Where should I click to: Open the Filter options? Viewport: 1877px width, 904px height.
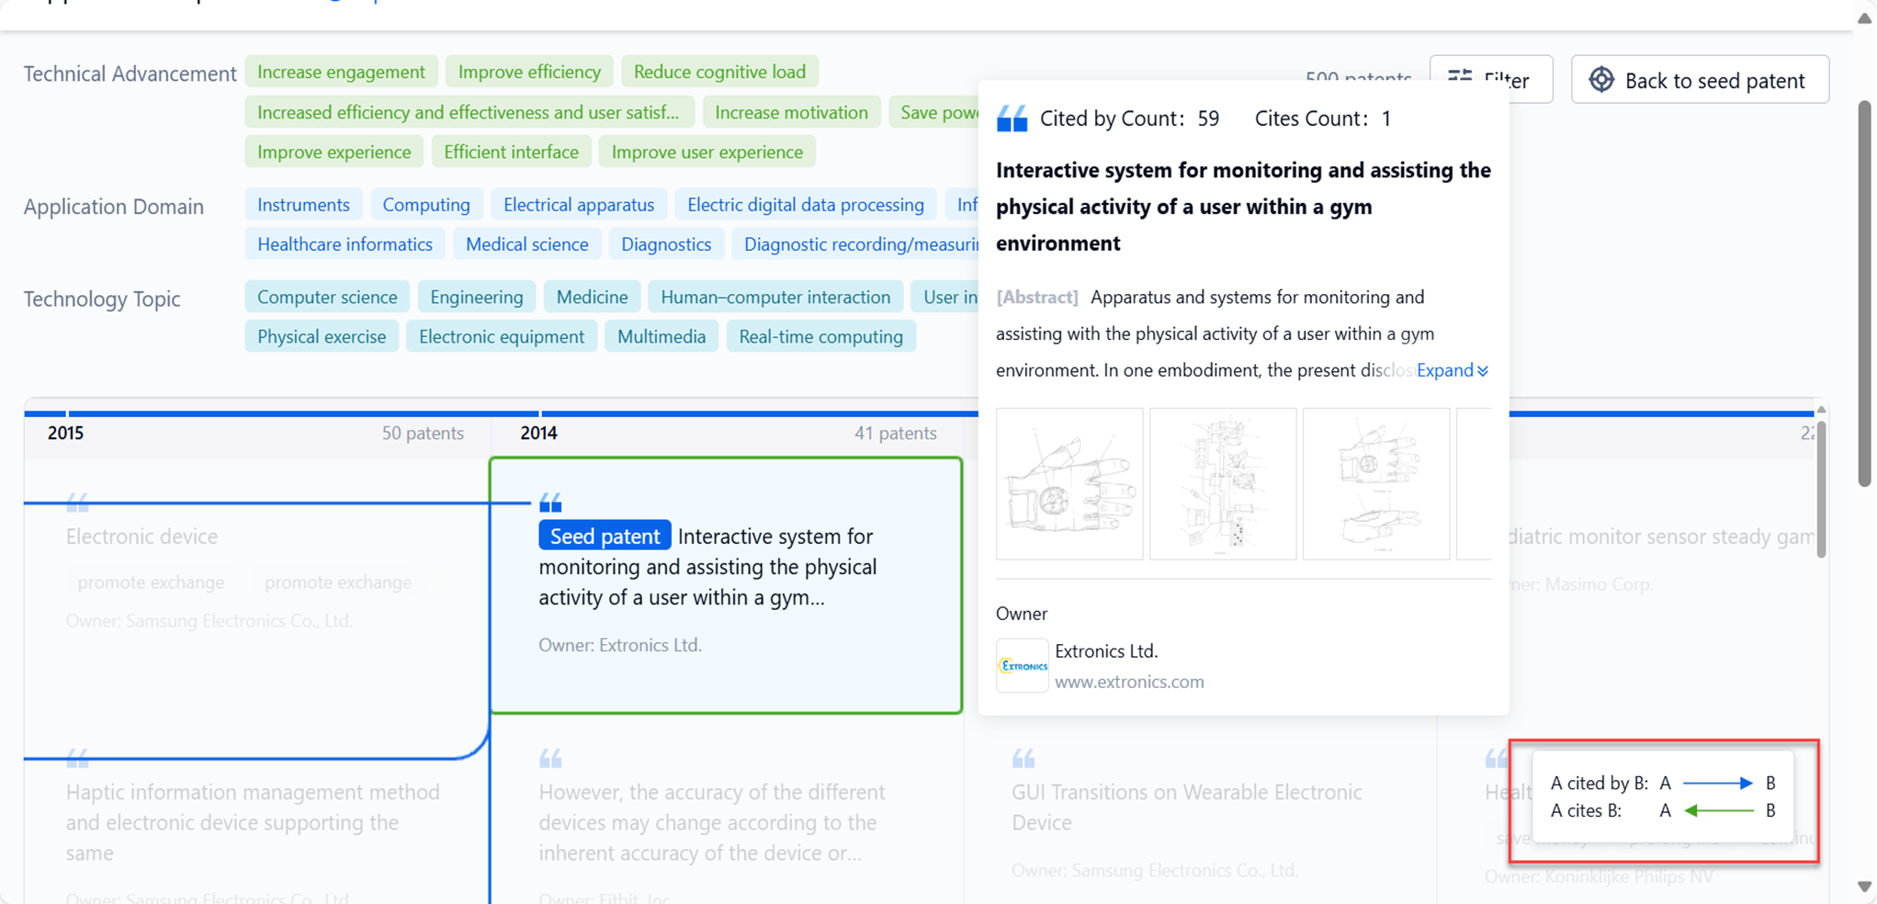[x=1490, y=80]
